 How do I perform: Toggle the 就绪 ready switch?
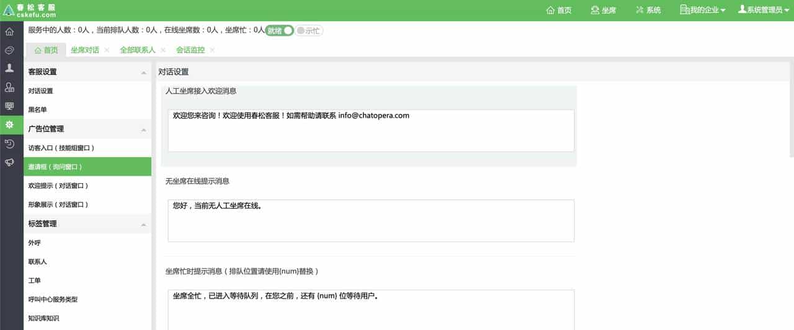click(279, 30)
